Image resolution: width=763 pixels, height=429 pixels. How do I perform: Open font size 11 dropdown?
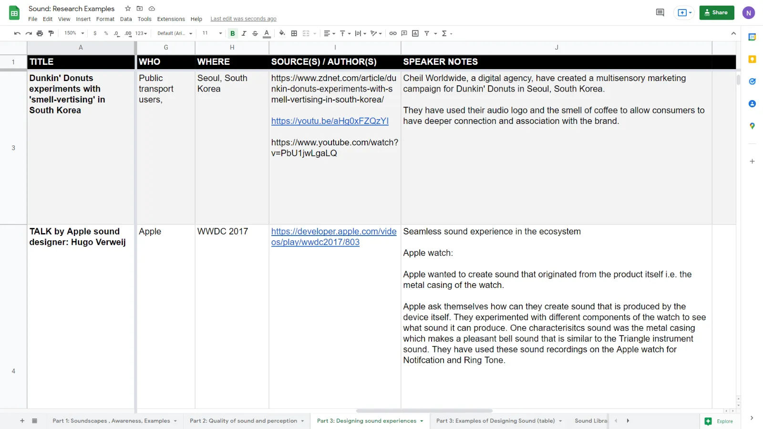pos(212,33)
